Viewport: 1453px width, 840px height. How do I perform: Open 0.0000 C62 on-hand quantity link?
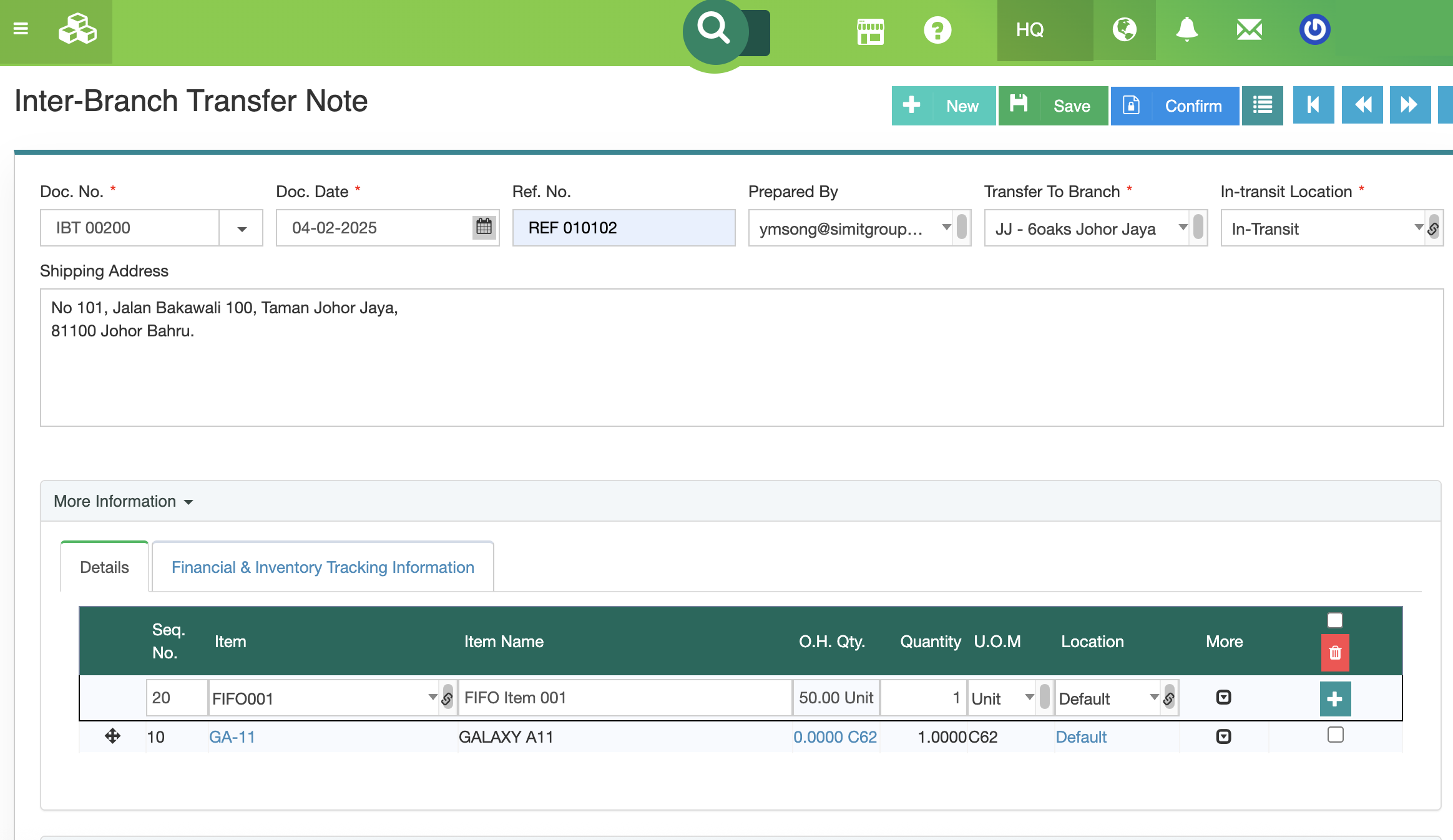pos(835,737)
